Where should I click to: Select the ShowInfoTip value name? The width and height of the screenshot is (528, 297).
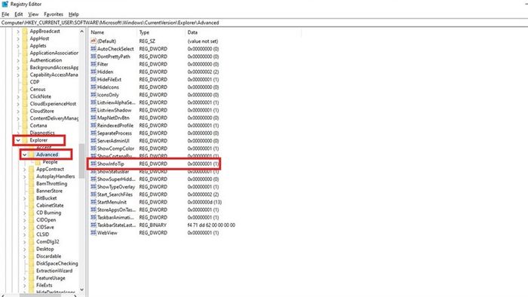tap(110, 164)
